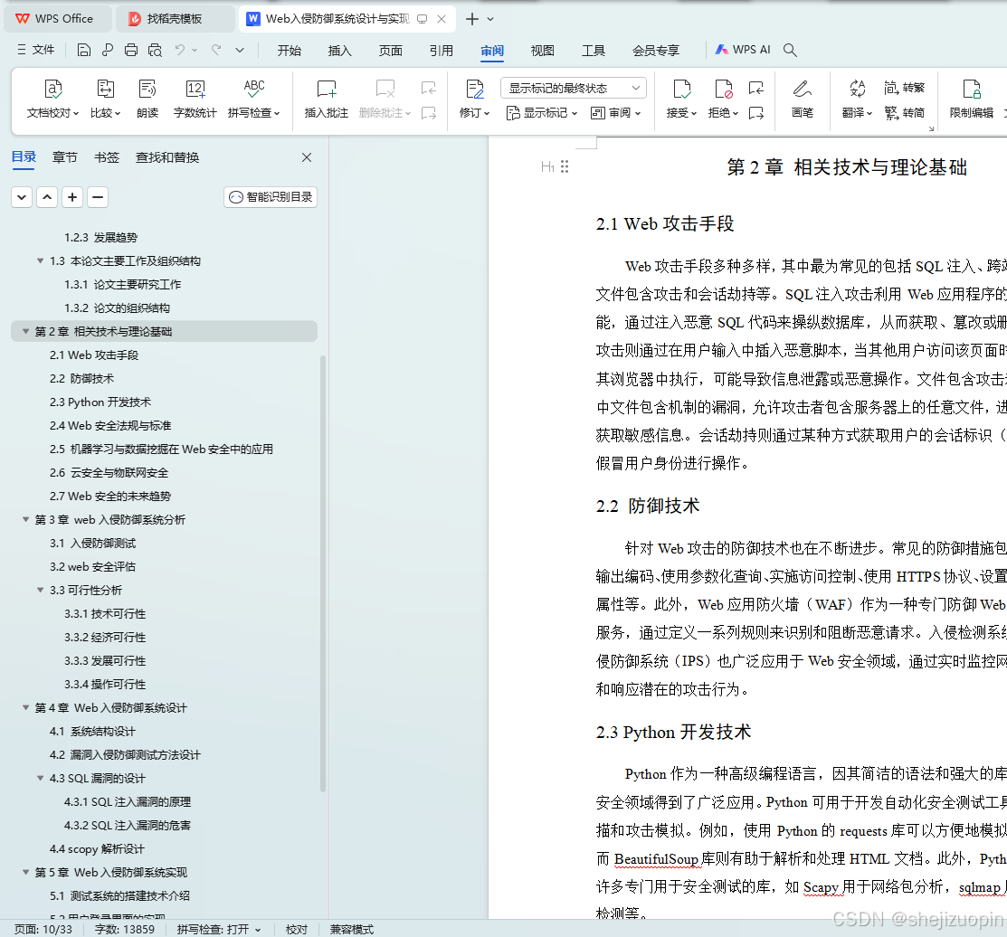Insert a comment (插入批注)
Image resolution: width=1007 pixels, height=937 pixels.
327,99
